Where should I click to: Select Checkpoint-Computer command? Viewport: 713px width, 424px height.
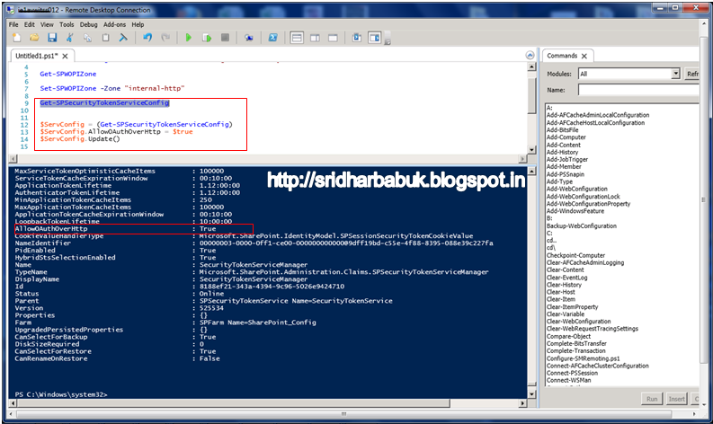[x=575, y=255]
